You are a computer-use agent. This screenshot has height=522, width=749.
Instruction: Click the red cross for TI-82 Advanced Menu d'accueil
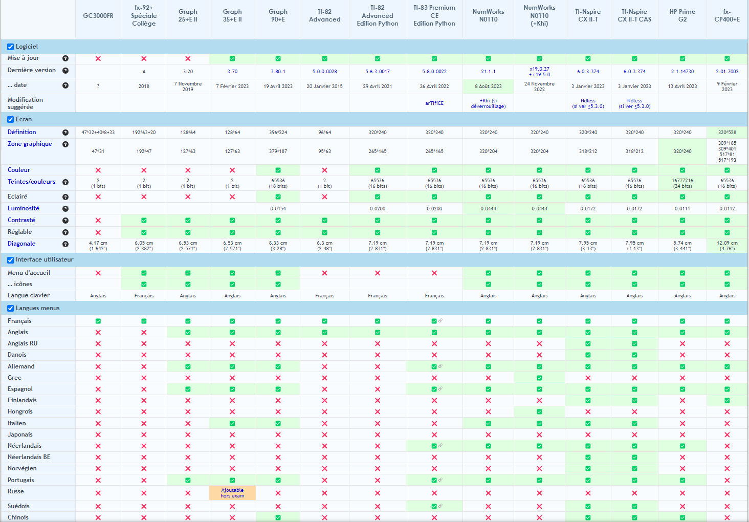pos(324,273)
